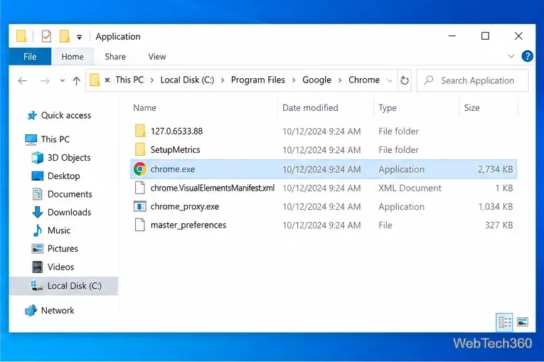This screenshot has height=362, width=544.
Task: Open Downloads in the navigation pane
Action: click(70, 212)
